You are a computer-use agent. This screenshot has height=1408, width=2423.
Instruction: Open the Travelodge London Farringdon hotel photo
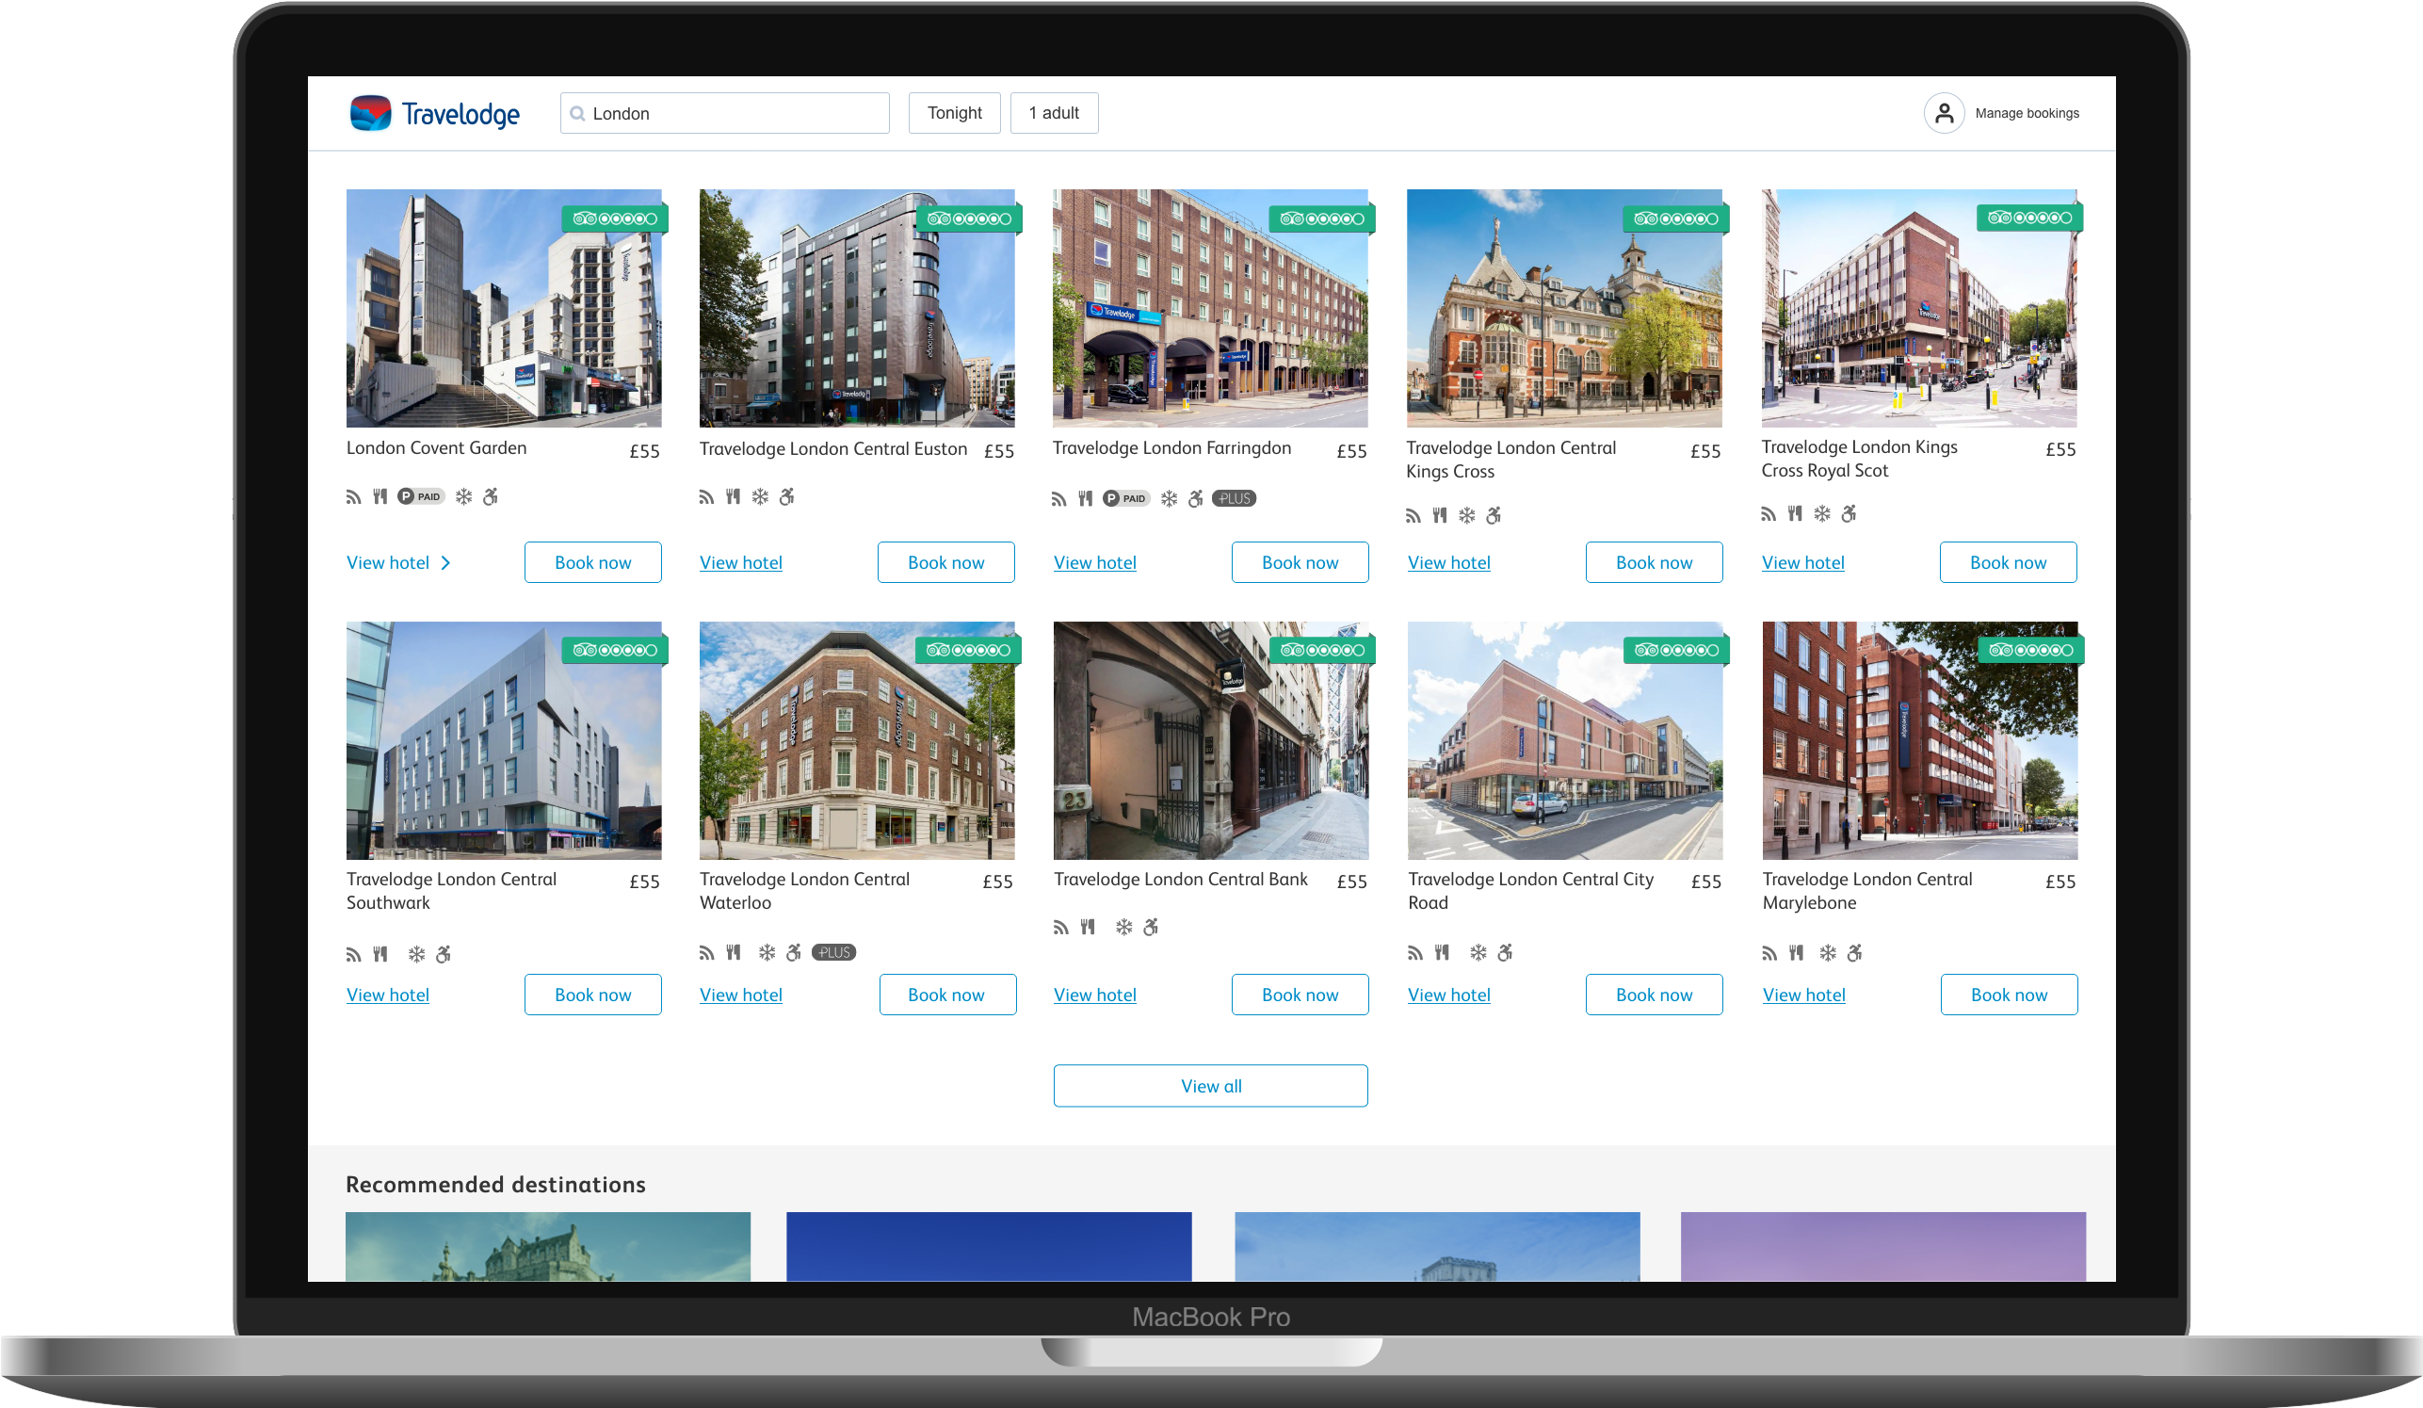(1210, 308)
